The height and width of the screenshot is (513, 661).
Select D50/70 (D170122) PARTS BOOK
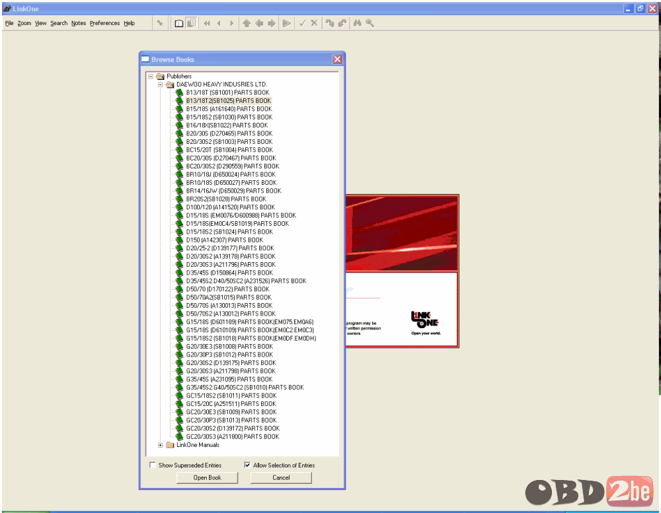(x=227, y=289)
